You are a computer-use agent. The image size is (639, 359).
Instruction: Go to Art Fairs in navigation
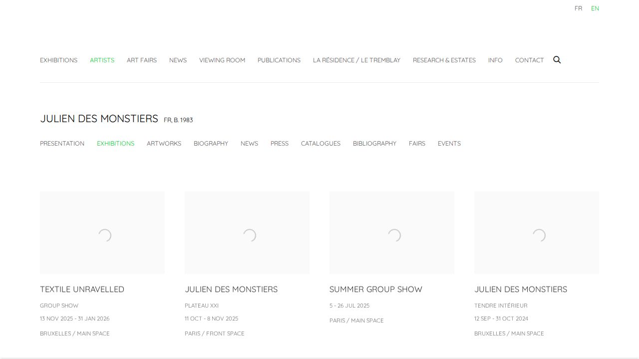coord(141,60)
